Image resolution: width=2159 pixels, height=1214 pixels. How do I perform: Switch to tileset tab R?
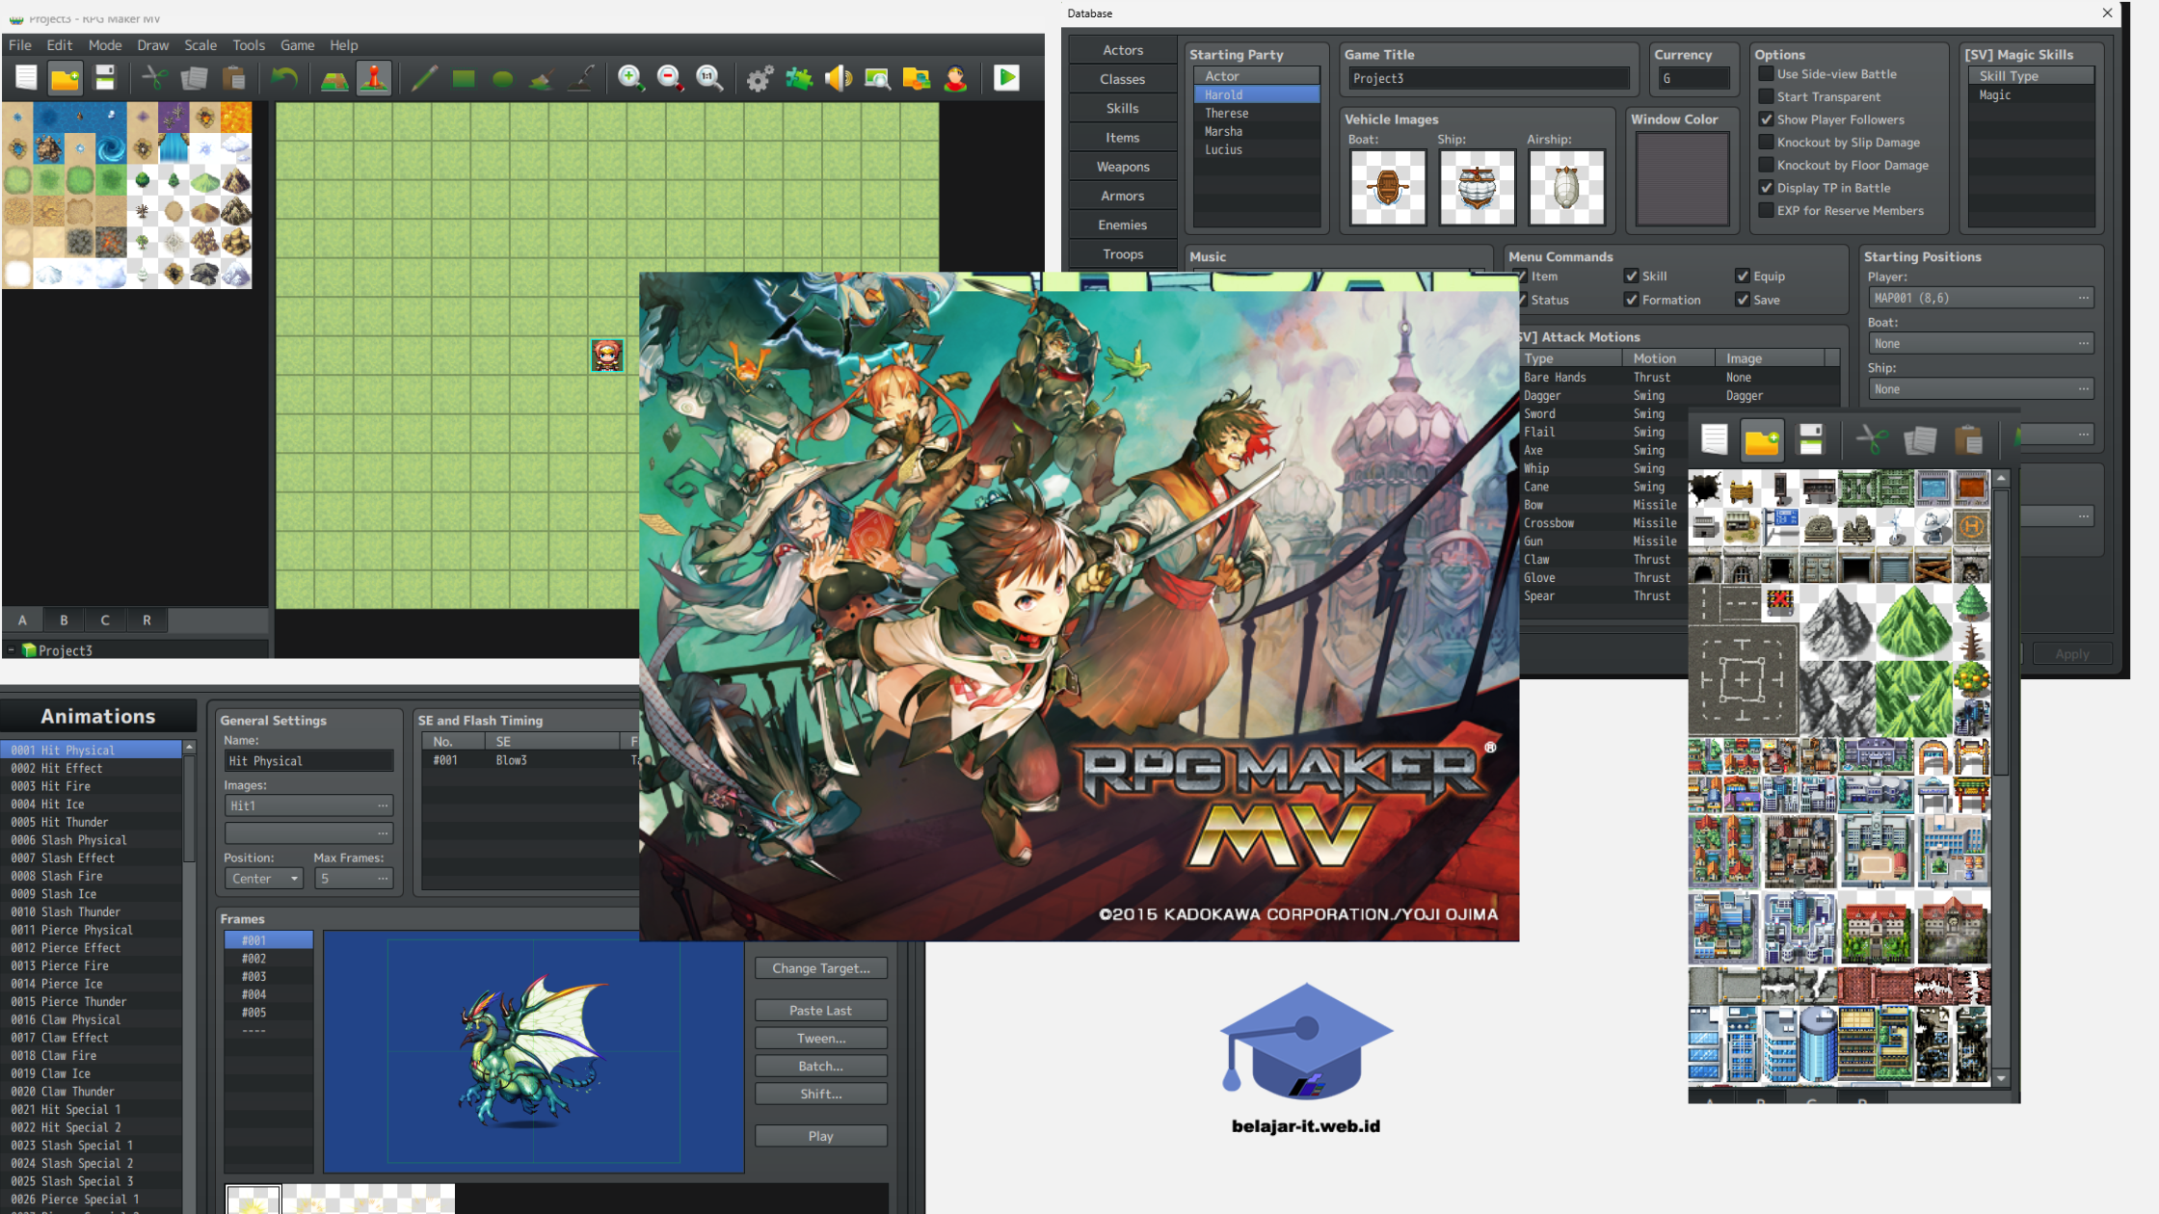[147, 620]
